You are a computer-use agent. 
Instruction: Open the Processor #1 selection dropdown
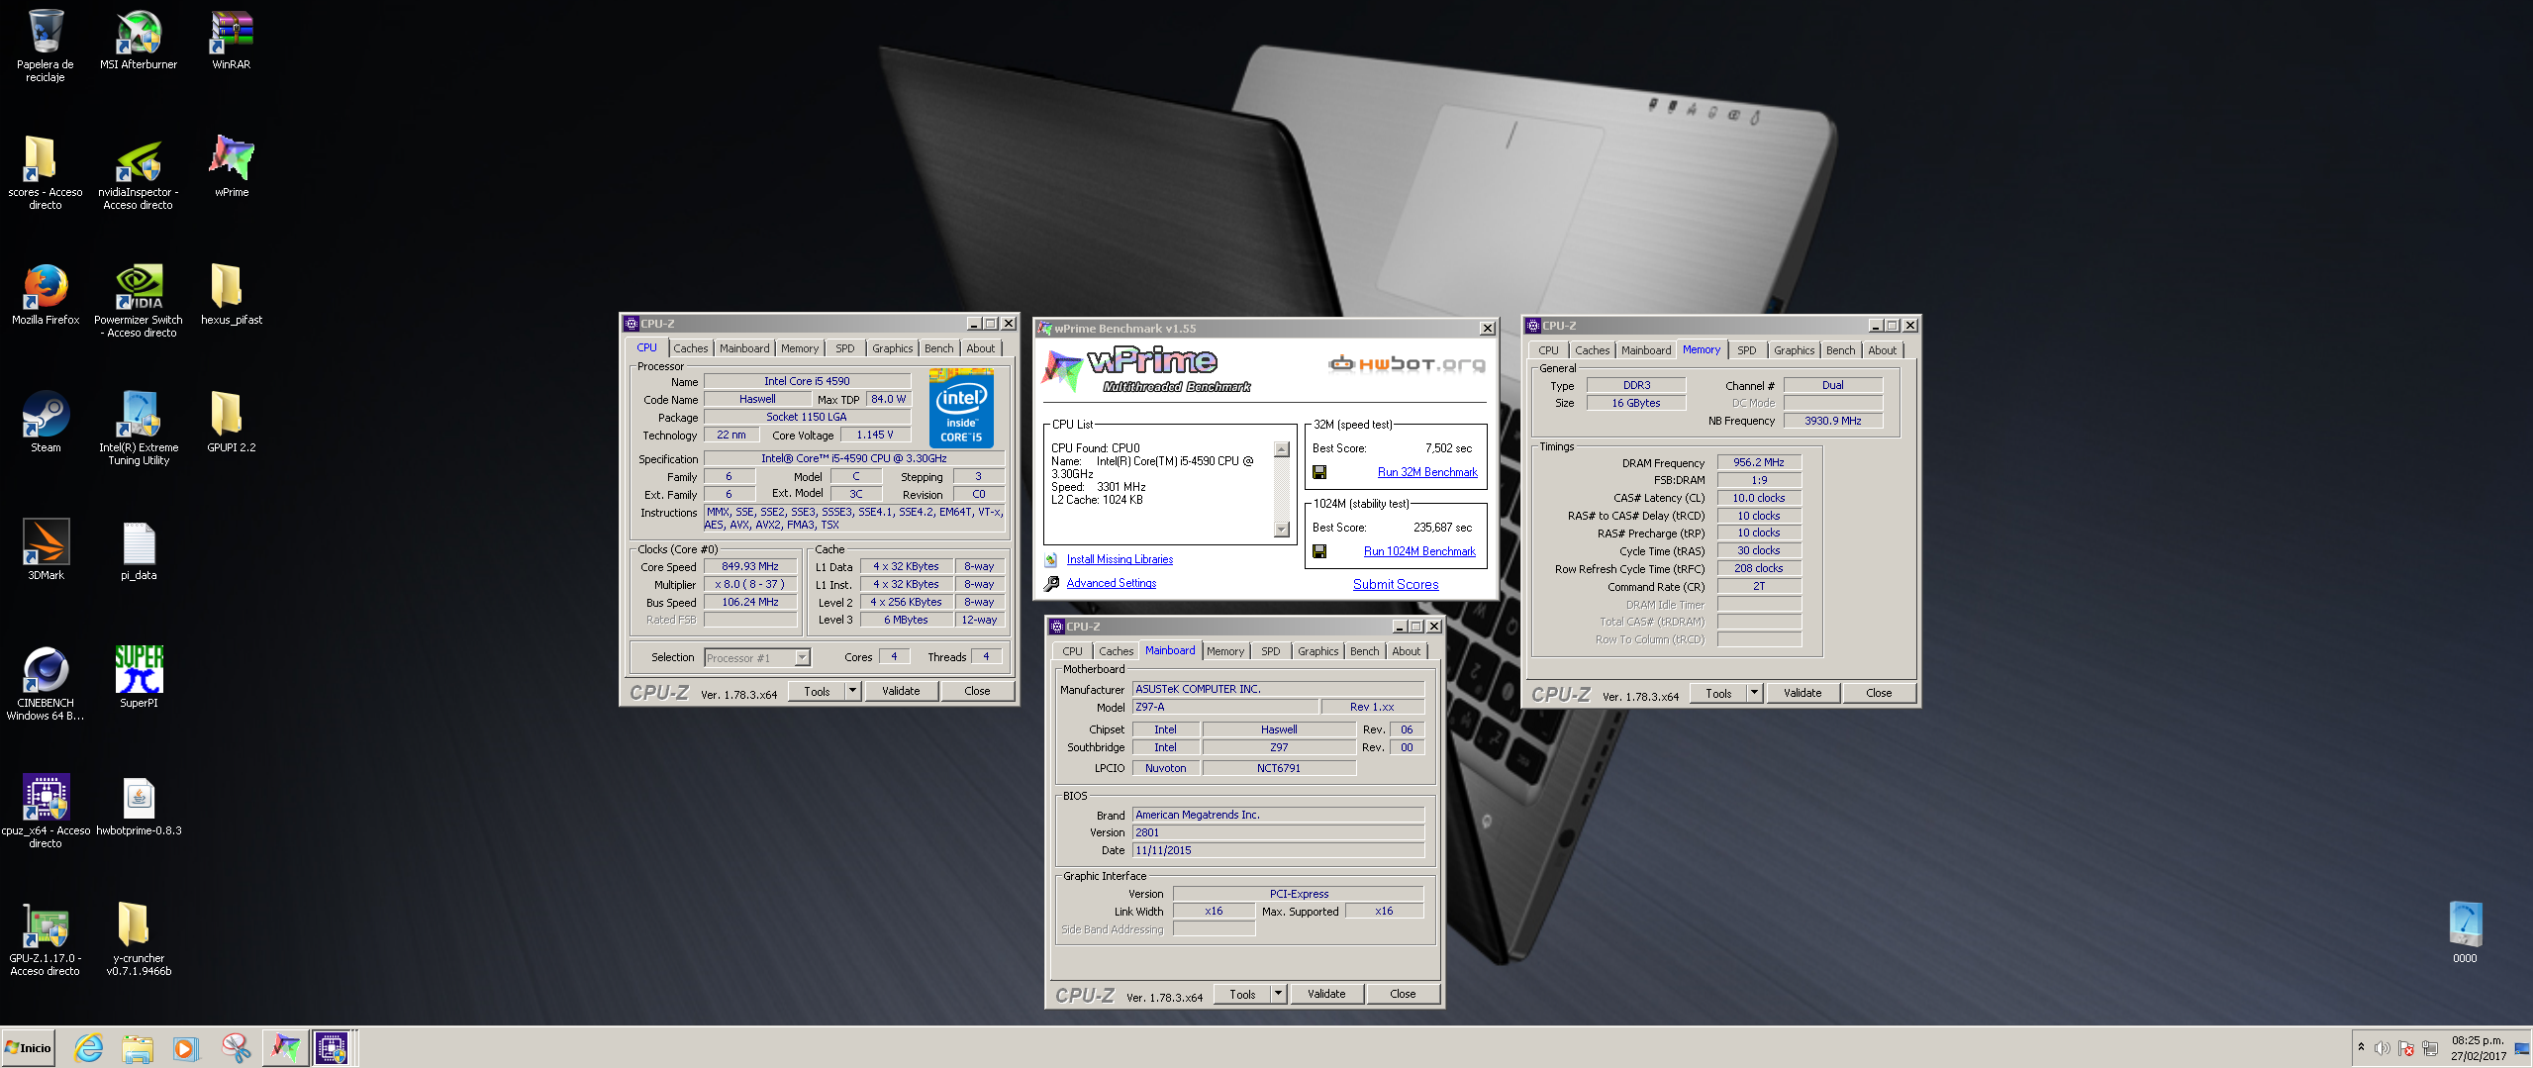coord(803,658)
